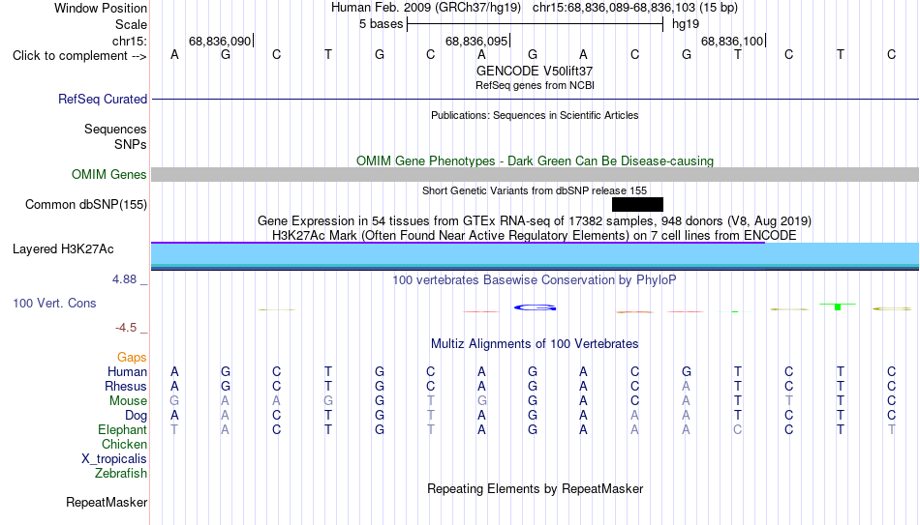Click the 68,836,095 ruler position
This screenshot has height=525, width=920.
(475, 41)
